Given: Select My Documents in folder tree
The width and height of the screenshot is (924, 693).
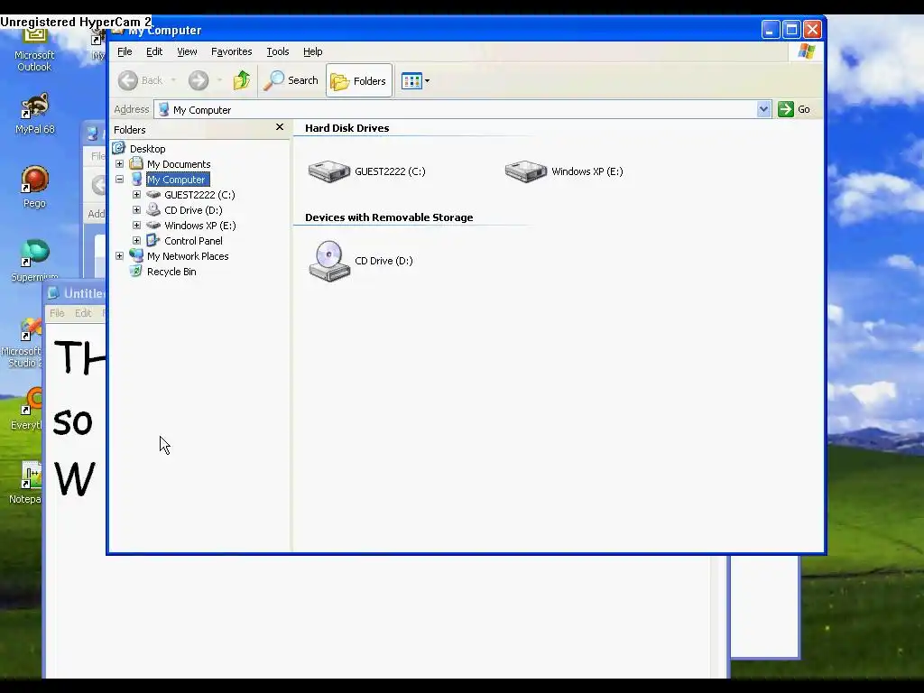Looking at the screenshot, I should click(179, 164).
